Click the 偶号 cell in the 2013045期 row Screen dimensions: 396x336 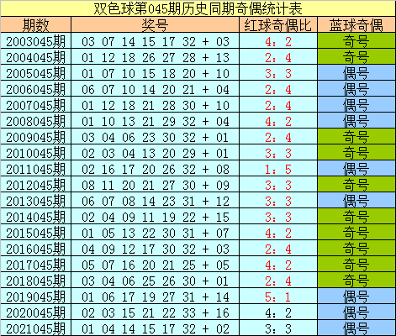coord(356,201)
